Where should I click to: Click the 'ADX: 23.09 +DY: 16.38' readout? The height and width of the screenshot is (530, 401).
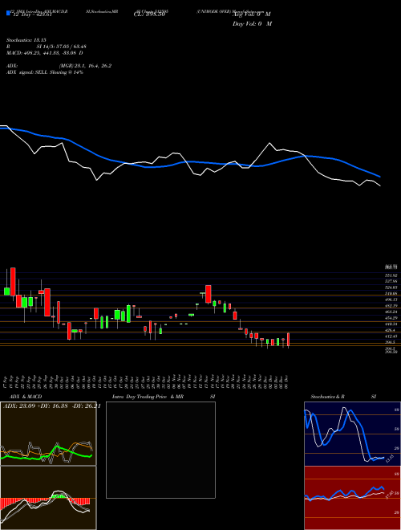pyautogui.click(x=35, y=406)
